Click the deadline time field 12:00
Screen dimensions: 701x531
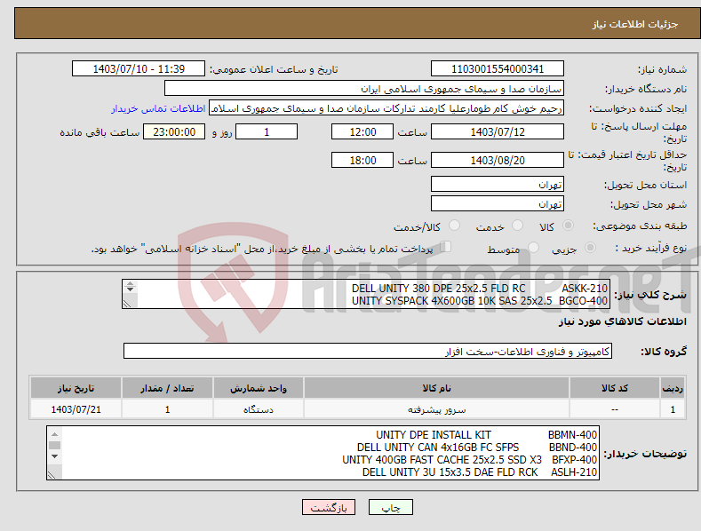point(362,131)
